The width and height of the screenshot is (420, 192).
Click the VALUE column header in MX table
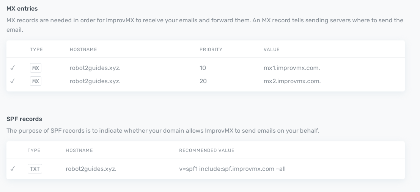coord(272,50)
